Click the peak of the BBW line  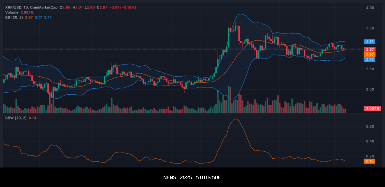point(236,119)
